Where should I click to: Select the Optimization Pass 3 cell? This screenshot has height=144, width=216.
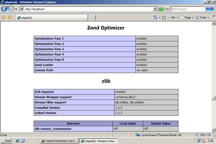click(x=85, y=49)
